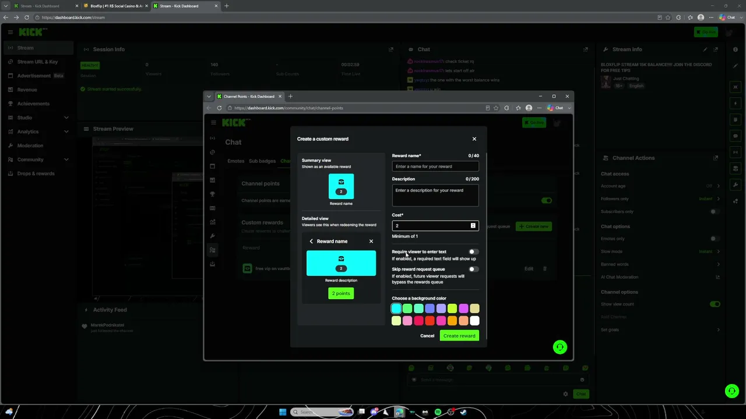Click the hamburger menu in Channel Points window
Image resolution: width=746 pixels, height=419 pixels.
tap(214, 122)
